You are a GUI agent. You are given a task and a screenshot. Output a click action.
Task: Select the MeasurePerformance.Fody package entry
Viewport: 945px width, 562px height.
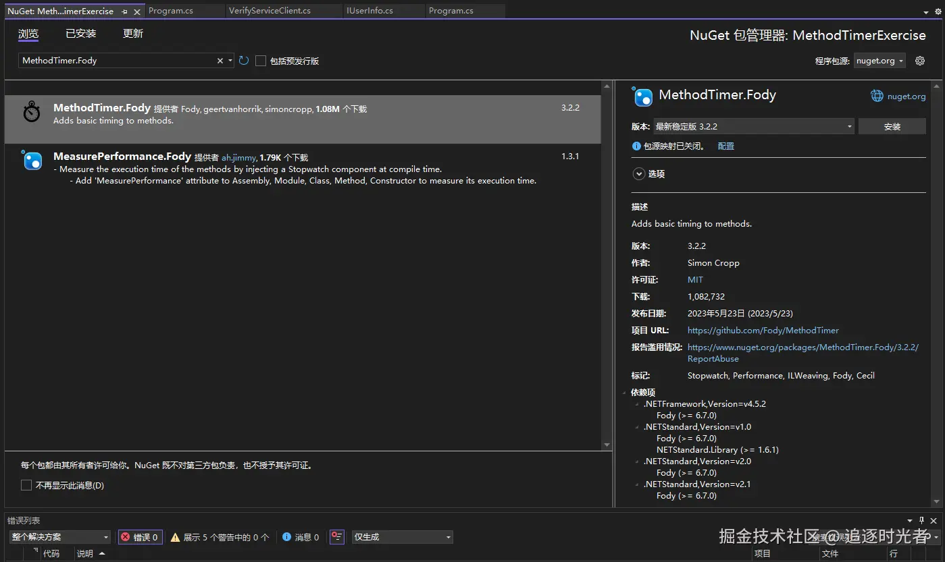(303, 168)
